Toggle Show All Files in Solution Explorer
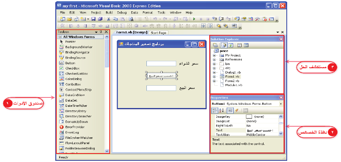Image resolution: width=341 pixels, height=162 pixels. click(224, 45)
